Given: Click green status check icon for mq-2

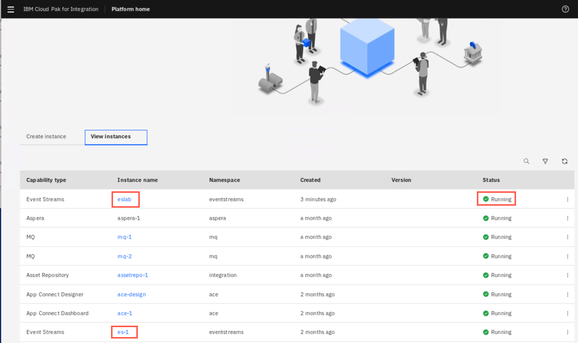Looking at the screenshot, I should 486,256.
